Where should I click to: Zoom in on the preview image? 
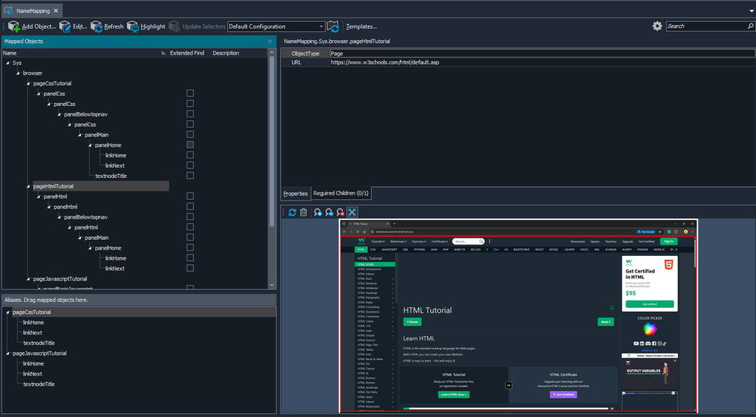click(318, 213)
